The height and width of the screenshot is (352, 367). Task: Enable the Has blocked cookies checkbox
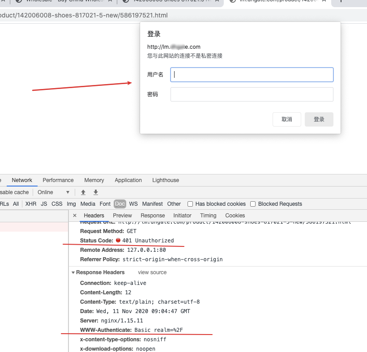tap(190, 204)
